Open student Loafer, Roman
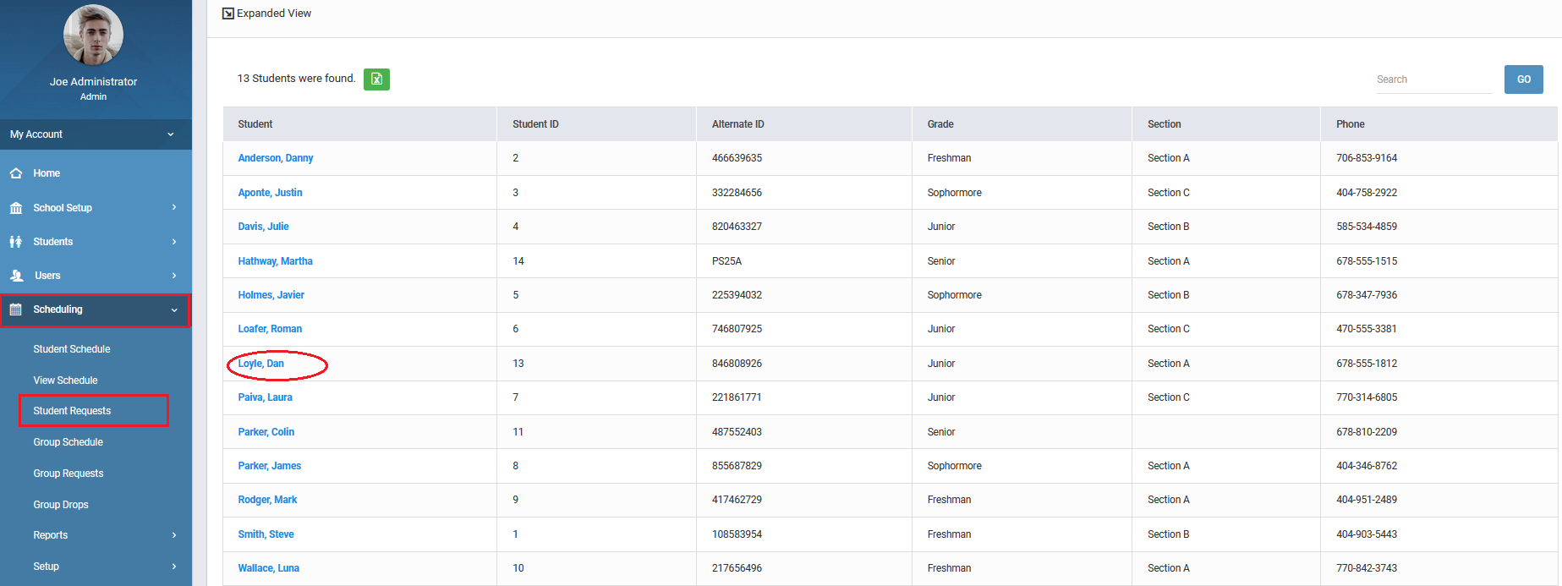Image resolution: width=1562 pixels, height=586 pixels. click(270, 329)
